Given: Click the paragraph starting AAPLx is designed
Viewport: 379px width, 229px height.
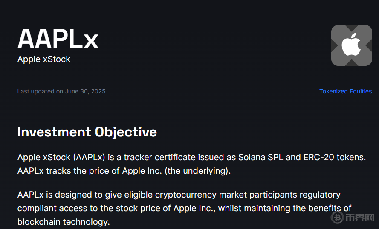Looking at the screenshot, I should 183,208.
